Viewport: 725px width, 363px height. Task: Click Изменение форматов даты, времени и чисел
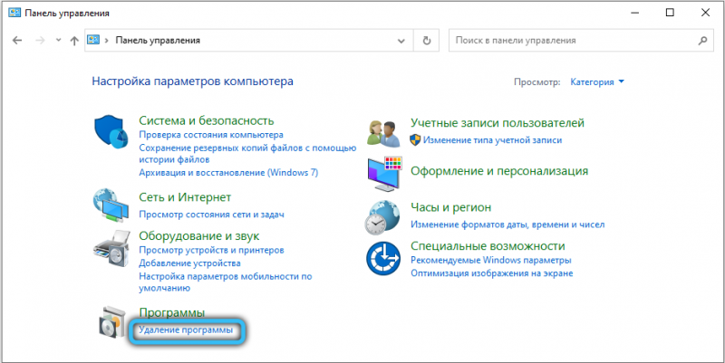(507, 224)
